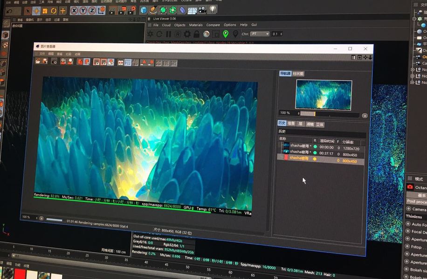The image size is (427, 279).
Task: Select Filter tab 滤镜
Action: coord(310,125)
